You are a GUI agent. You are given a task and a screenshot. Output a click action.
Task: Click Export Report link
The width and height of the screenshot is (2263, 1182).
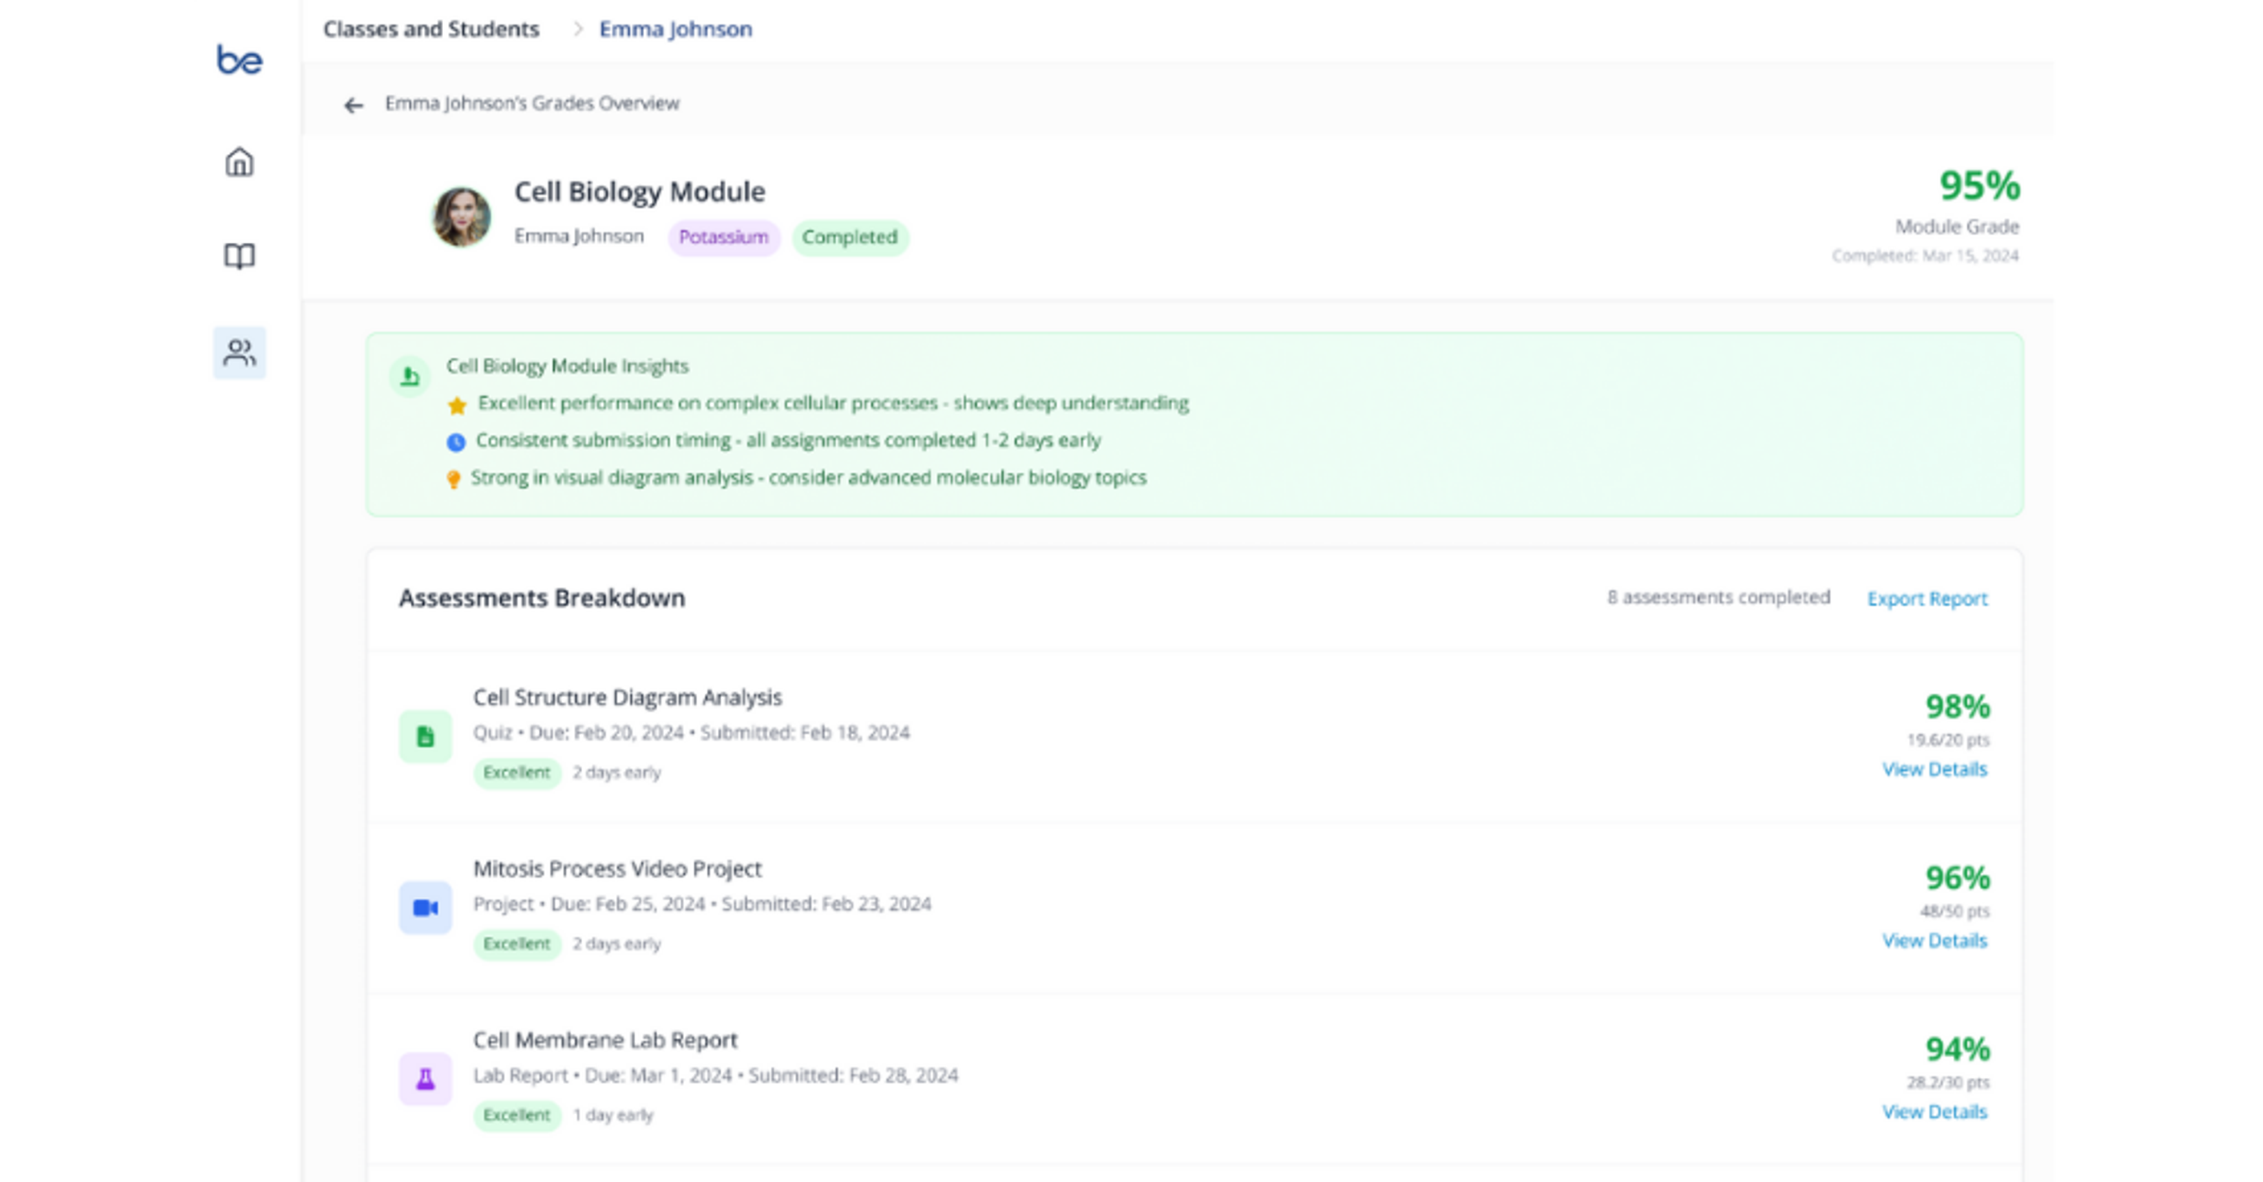coord(1928,599)
